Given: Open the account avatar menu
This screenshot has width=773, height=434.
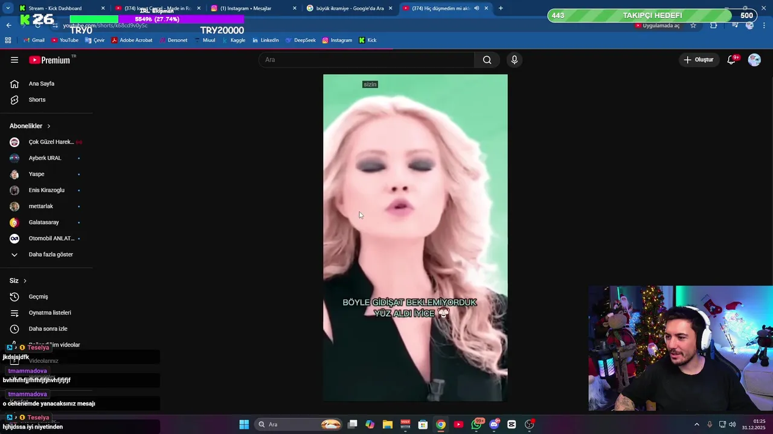Looking at the screenshot, I should click(x=754, y=60).
